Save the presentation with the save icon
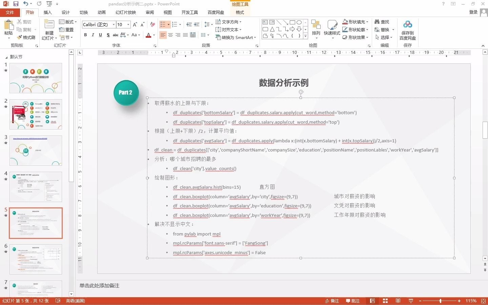 (16, 4)
